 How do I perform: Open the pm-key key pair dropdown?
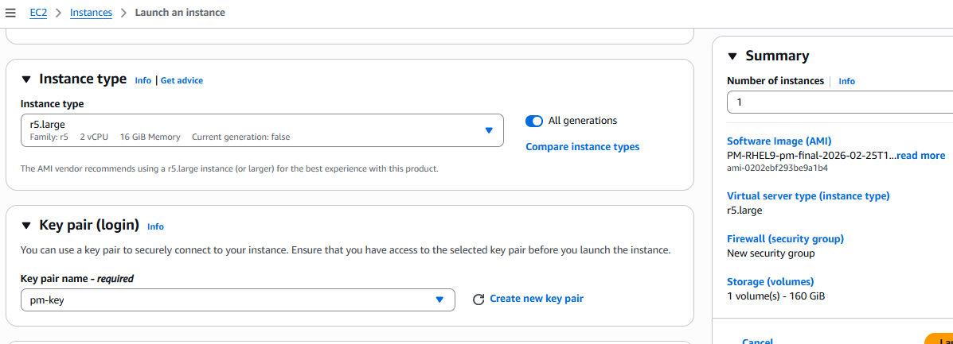pyautogui.click(x=237, y=300)
